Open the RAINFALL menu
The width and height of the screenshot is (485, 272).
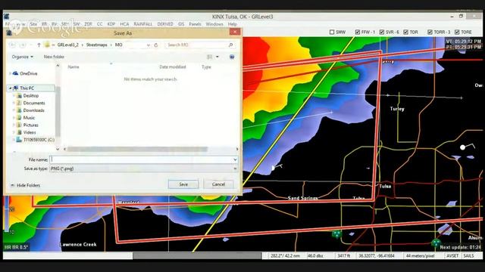click(143, 24)
